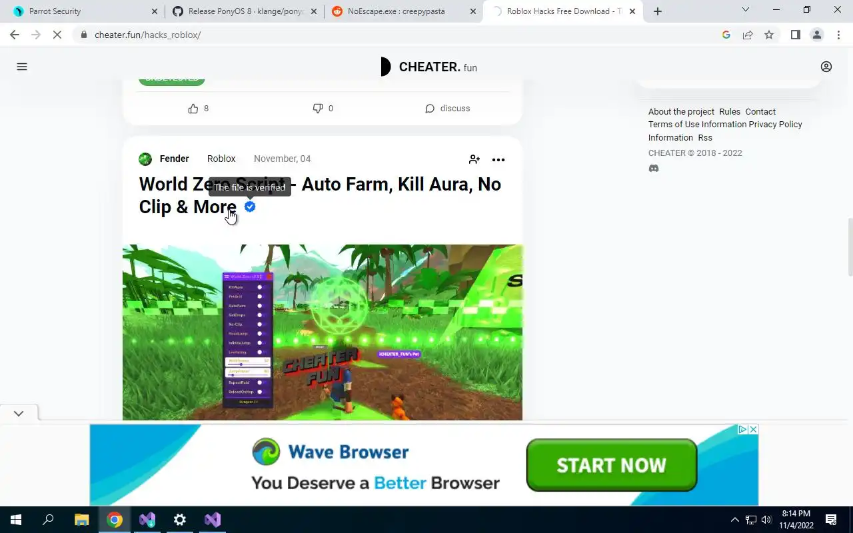Stop loading the page
853x533 pixels.
57,35
